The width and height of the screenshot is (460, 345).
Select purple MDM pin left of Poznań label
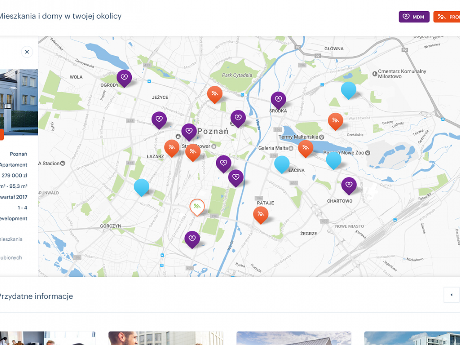189,132
